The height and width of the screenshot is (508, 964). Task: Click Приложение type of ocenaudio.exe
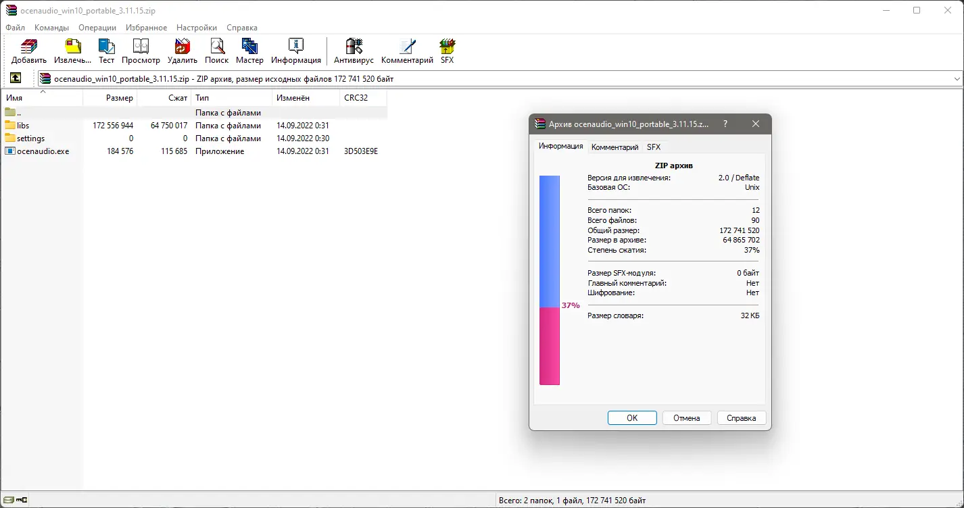coord(220,151)
